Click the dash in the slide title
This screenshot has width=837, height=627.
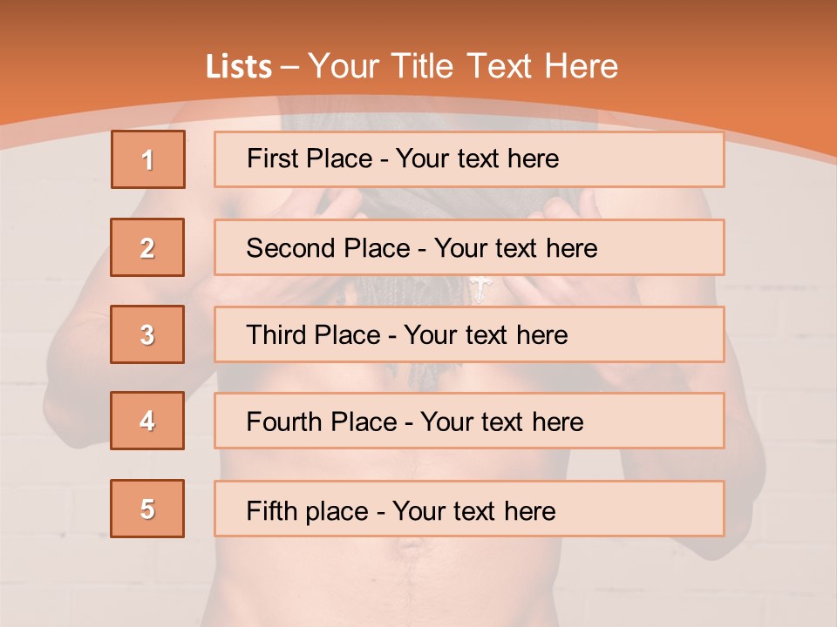290,67
